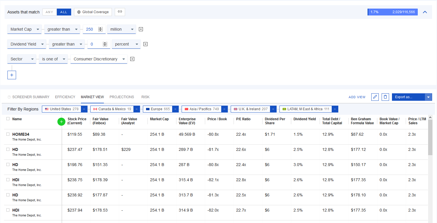Screen dimensions: 437x223
Task: Remove the United States region filter
Action: [84, 109]
